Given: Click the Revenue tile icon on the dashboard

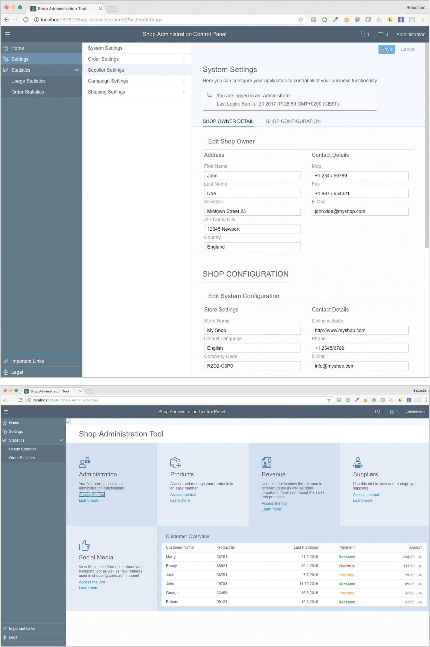Looking at the screenshot, I should 266,462.
